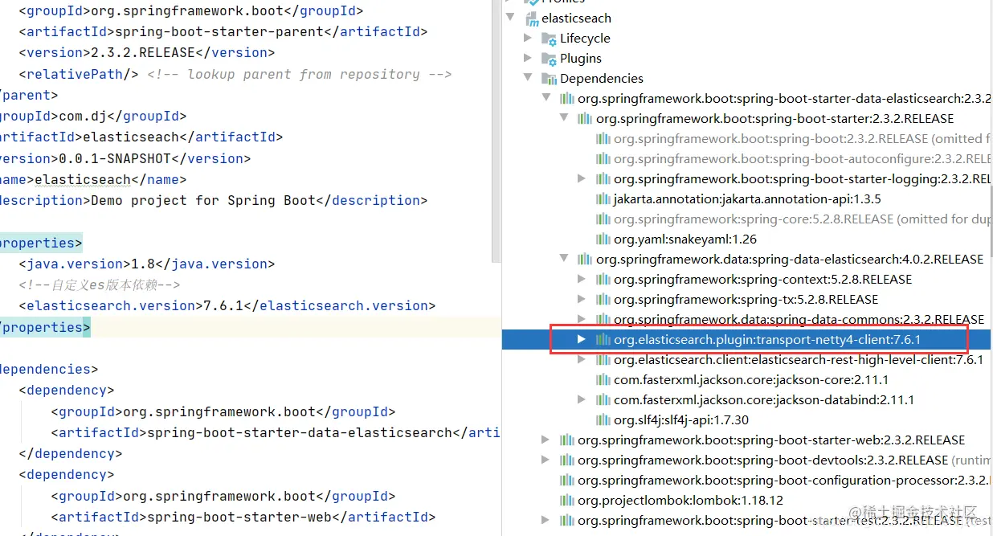This screenshot has height=536, width=993.
Task: Click the '自定义es版本依赖' comment line
Action: (x=100, y=284)
